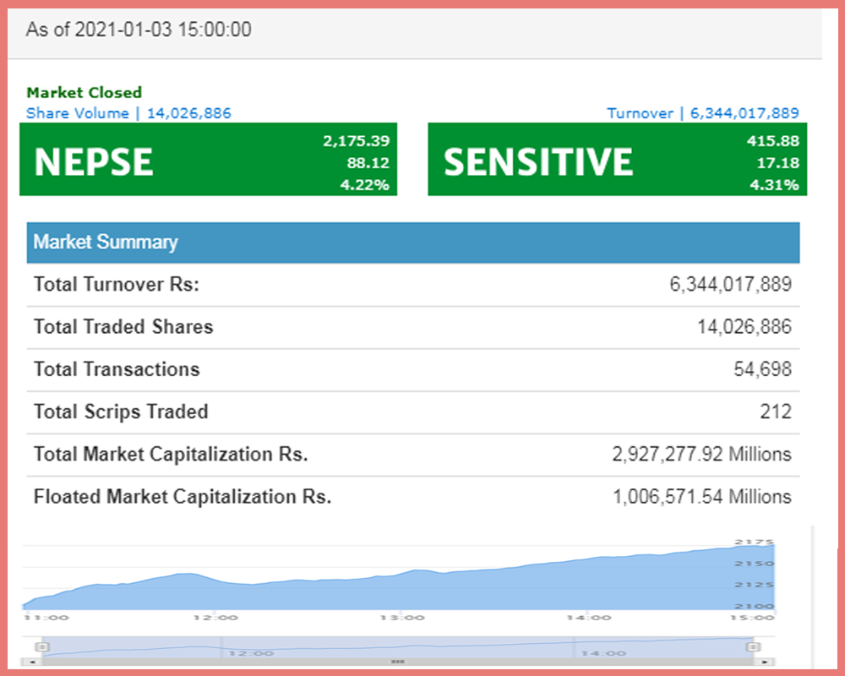The height and width of the screenshot is (676, 845).
Task: Select the Floated Market Capitalization row
Action: 412,497
